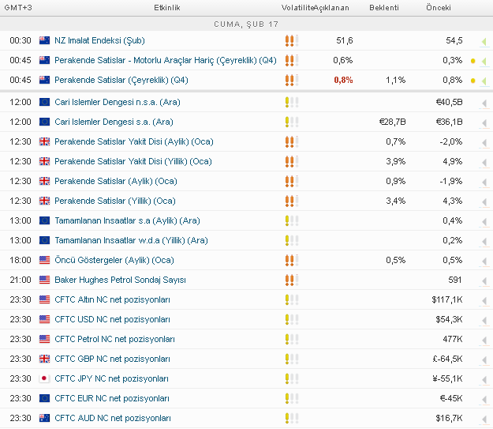The width and height of the screenshot is (493, 429).
Task: Click the volatility indicator for Baker Hughes Petrol
Action: 291,280
